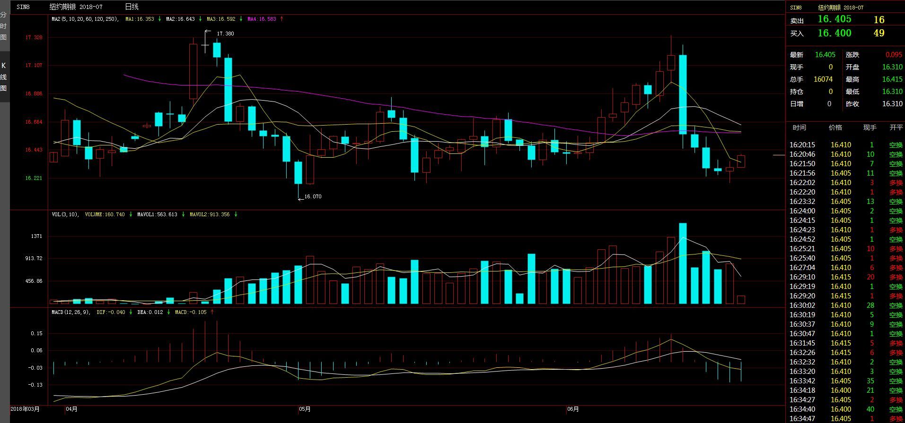Click the 涨跌 change value 0.095
Viewport: 905px width, 423px height.
click(x=894, y=55)
